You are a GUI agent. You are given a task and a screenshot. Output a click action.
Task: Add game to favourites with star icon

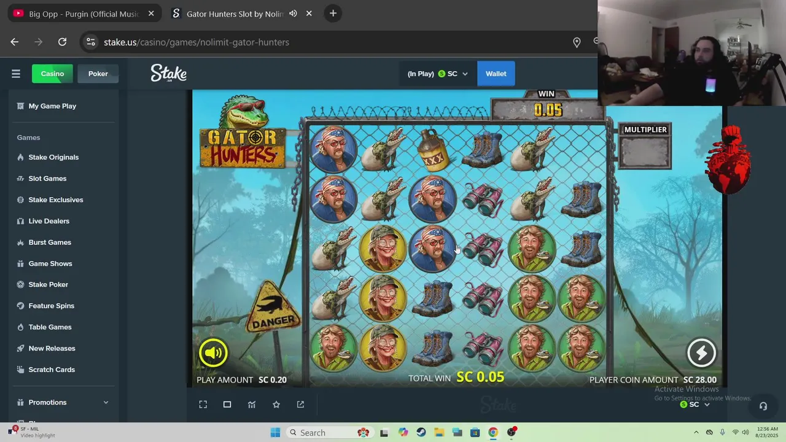pyautogui.click(x=276, y=405)
